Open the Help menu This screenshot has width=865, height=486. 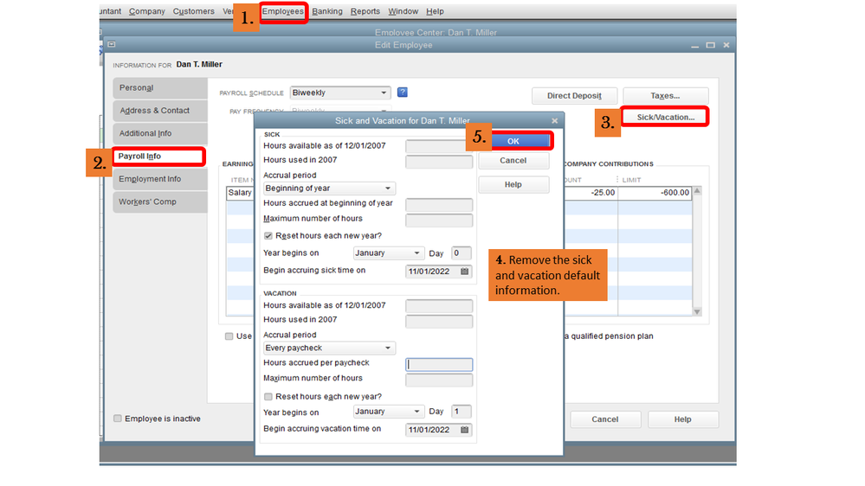[x=435, y=11]
